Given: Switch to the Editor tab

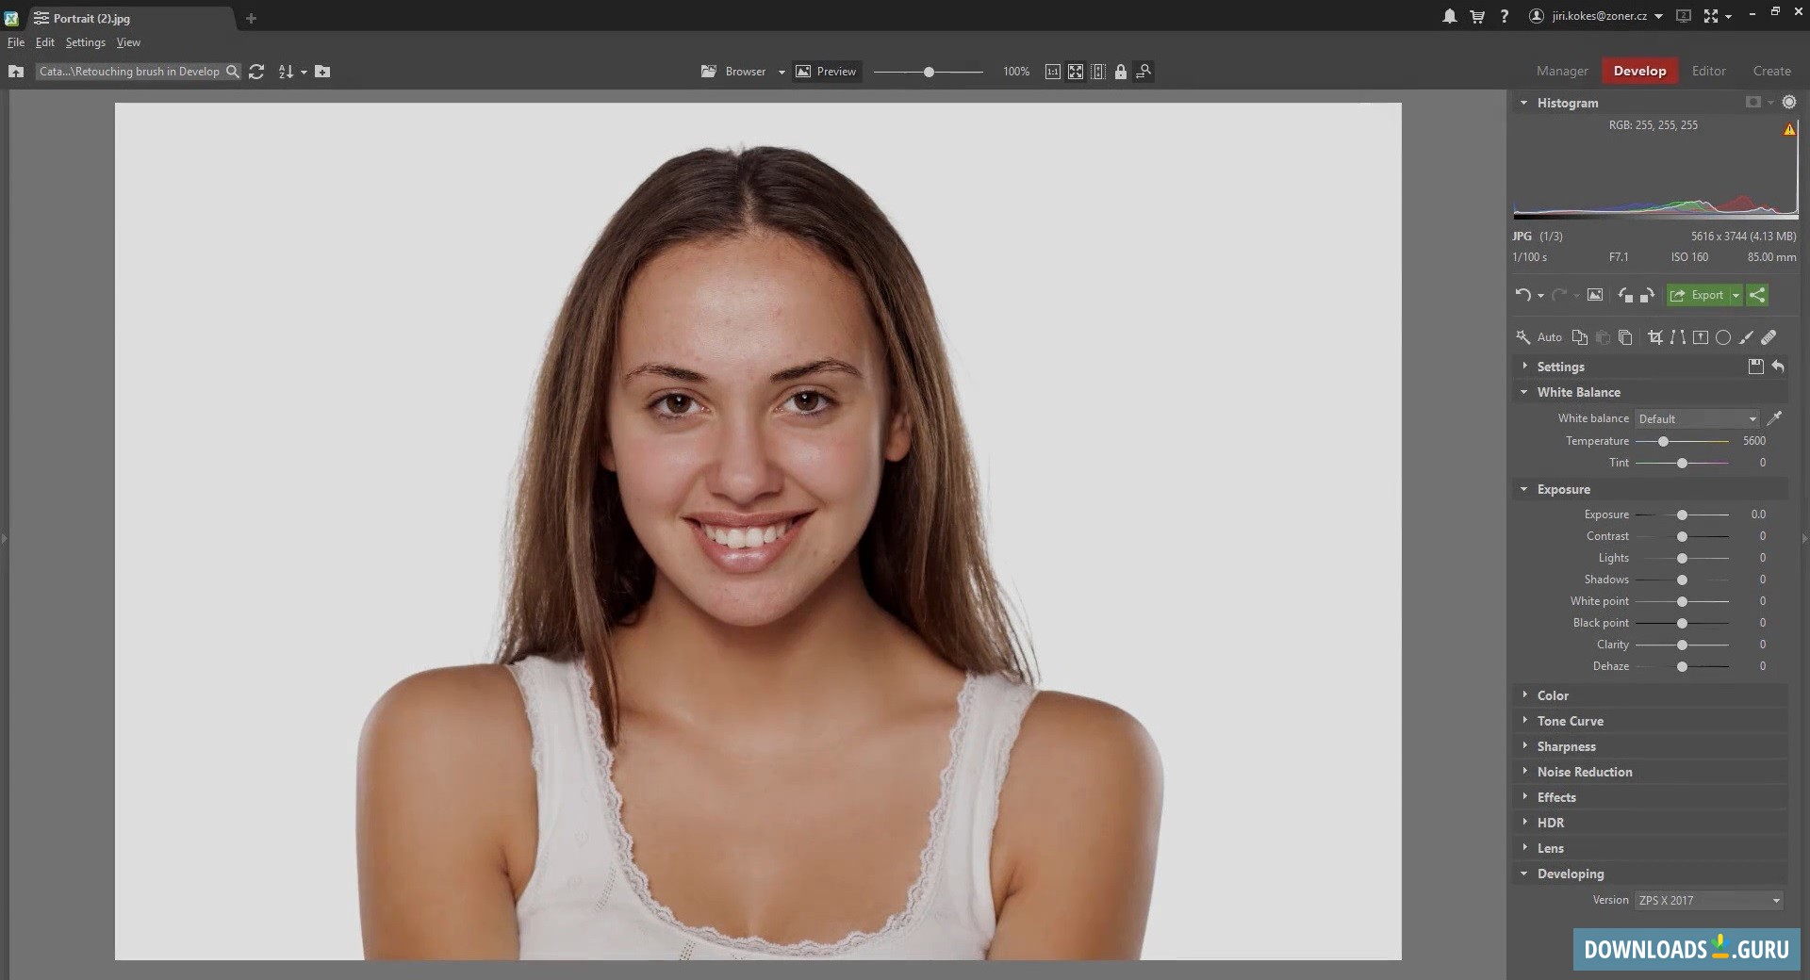Looking at the screenshot, I should 1708,71.
